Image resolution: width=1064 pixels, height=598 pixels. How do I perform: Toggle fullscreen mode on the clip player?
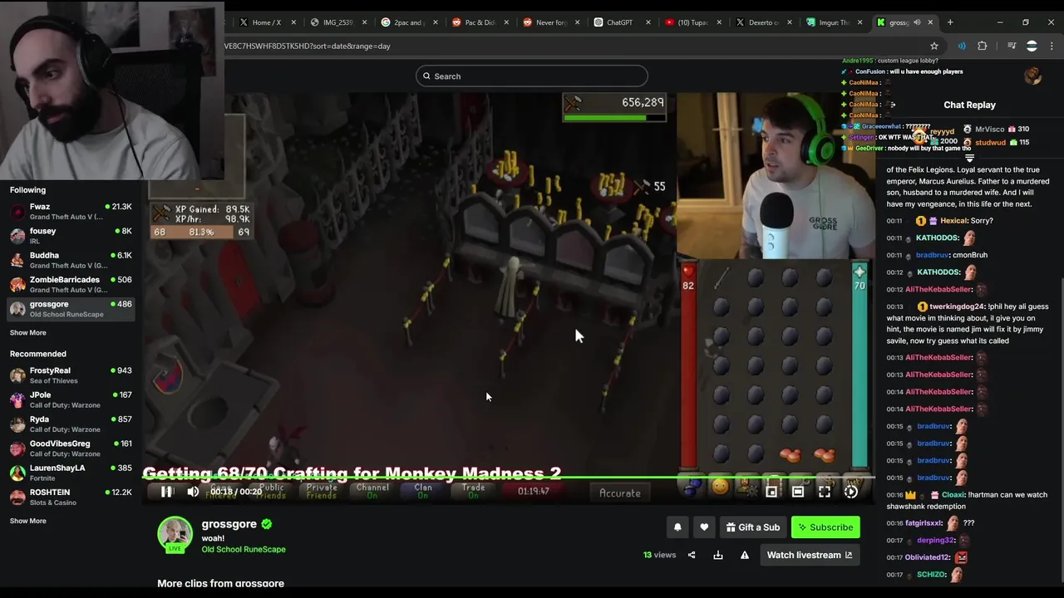click(x=824, y=492)
